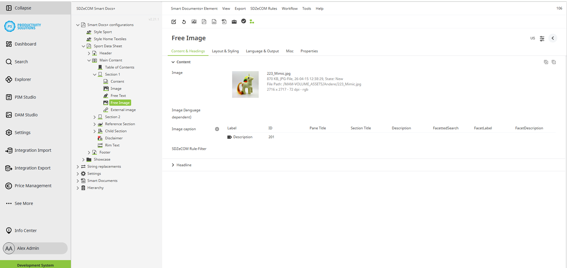Collapse Smart Docs+ configurations tree node
Image resolution: width=567 pixels, height=268 pixels.
(x=78, y=25)
